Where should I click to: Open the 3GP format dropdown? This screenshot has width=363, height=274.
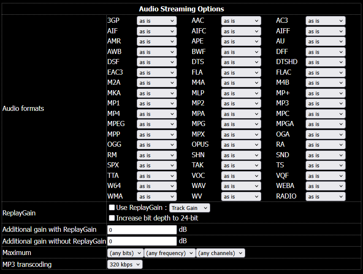[157, 21]
